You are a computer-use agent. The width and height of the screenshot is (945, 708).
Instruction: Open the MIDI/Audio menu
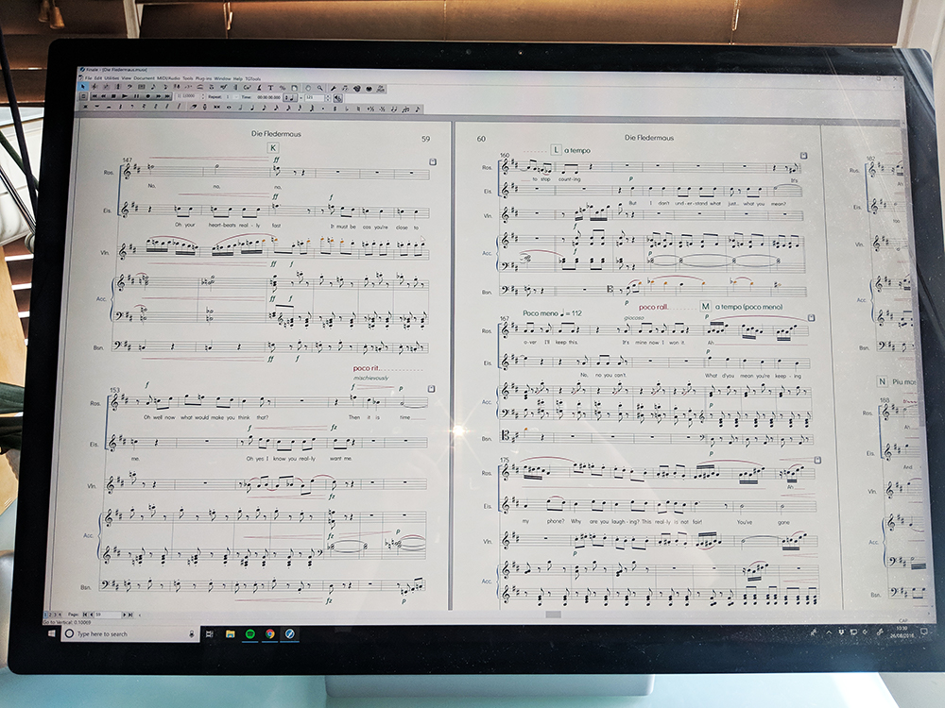click(168, 78)
